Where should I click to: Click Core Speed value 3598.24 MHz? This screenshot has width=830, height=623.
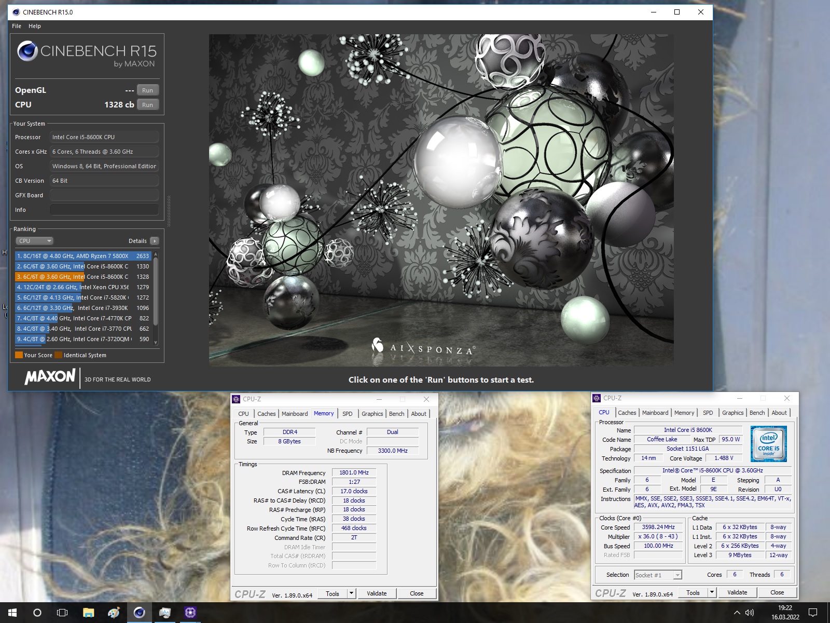658,527
